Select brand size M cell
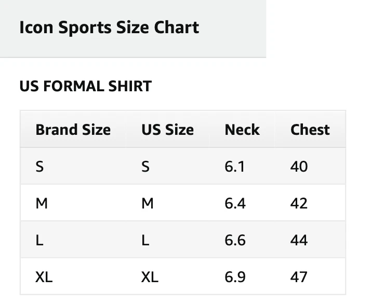Viewport: 371px width, 306px height. [73, 203]
